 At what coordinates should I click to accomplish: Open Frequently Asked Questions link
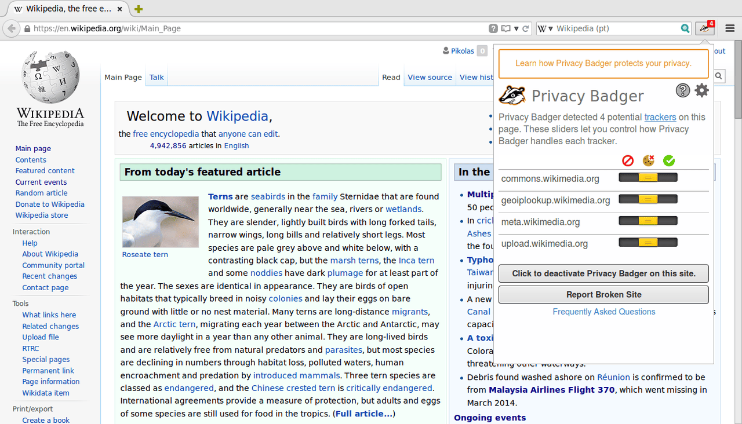point(603,311)
